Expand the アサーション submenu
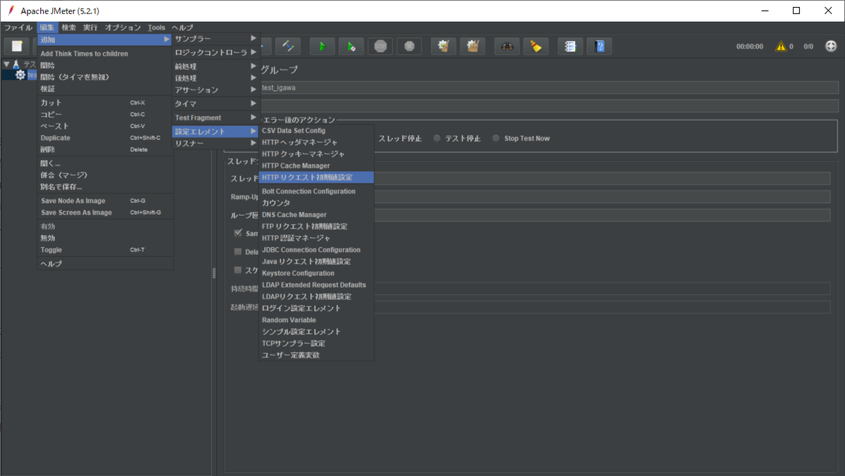 tap(216, 89)
